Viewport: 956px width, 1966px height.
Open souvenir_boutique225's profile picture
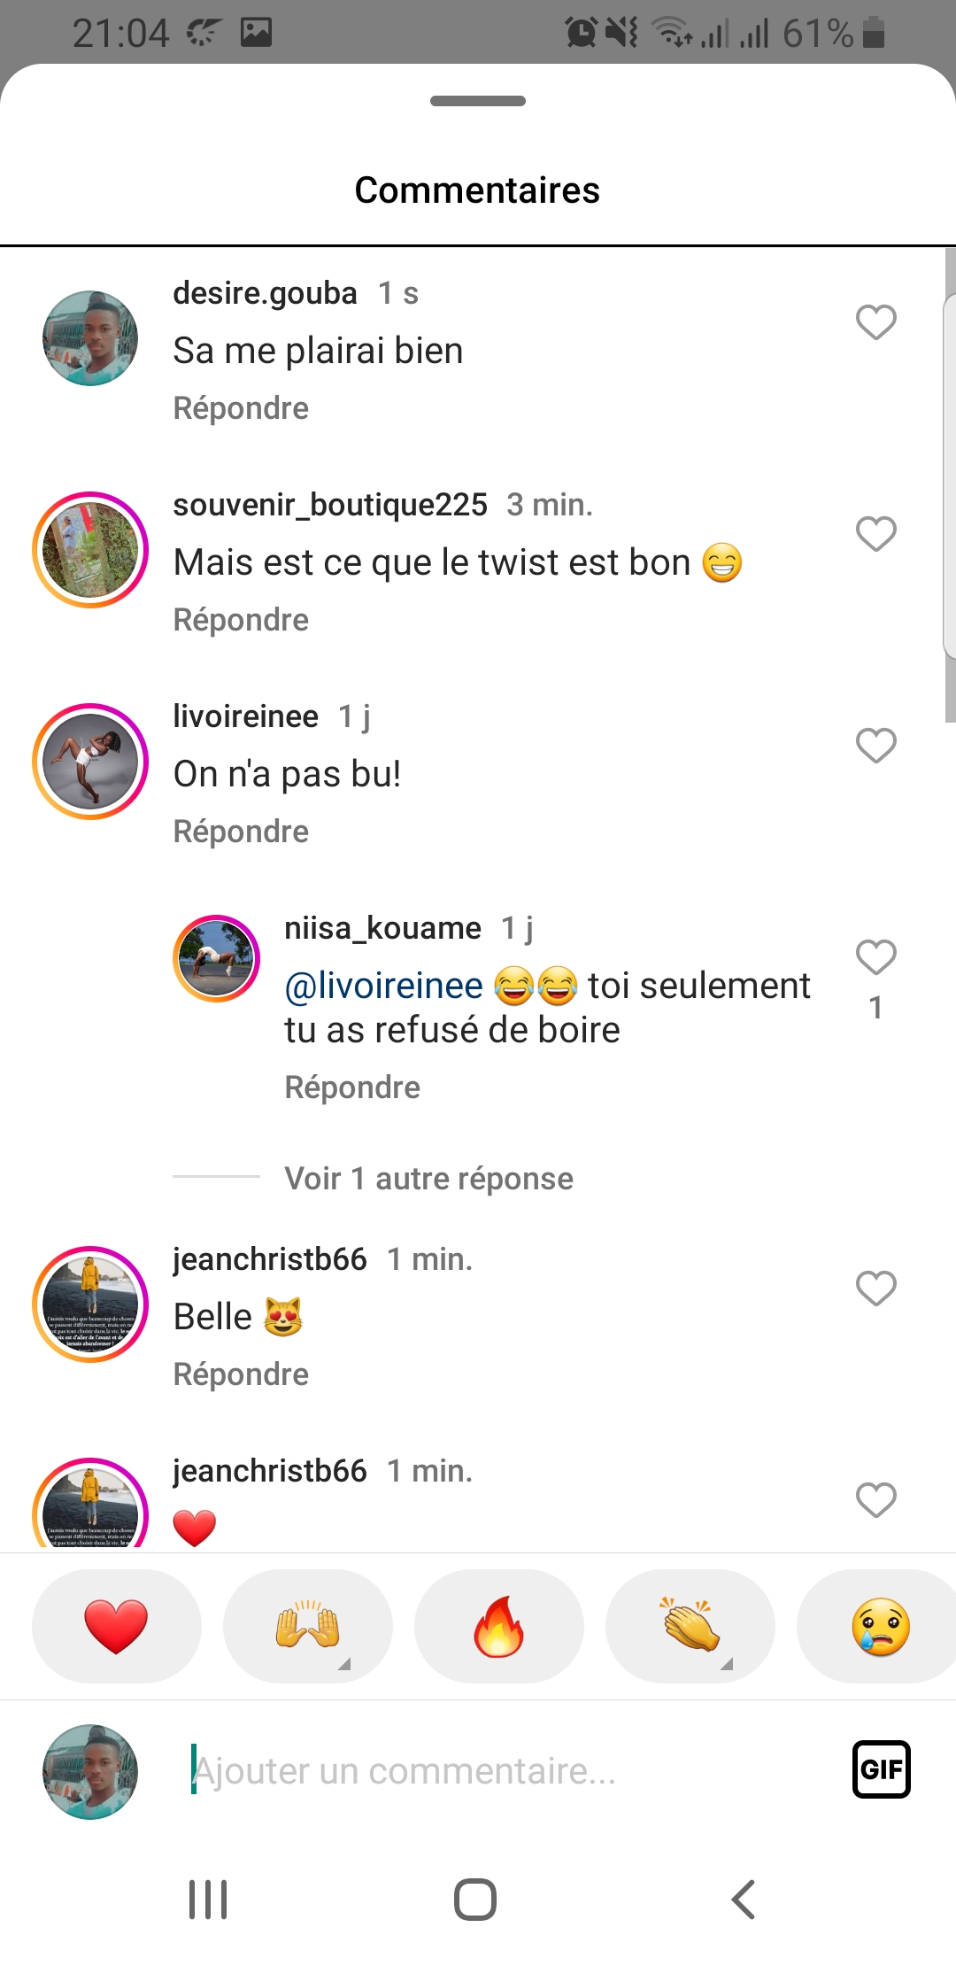tap(90, 550)
